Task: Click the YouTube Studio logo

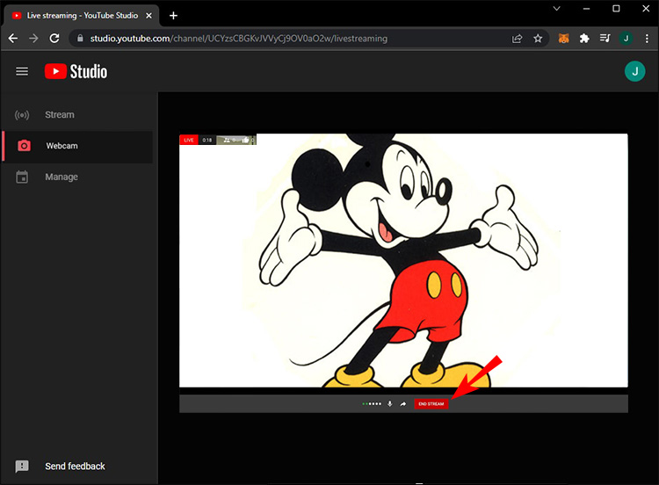Action: [x=76, y=71]
